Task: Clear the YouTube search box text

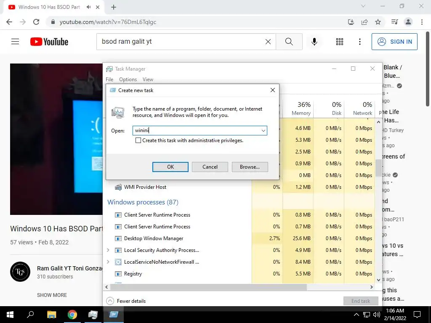Action: point(268,42)
